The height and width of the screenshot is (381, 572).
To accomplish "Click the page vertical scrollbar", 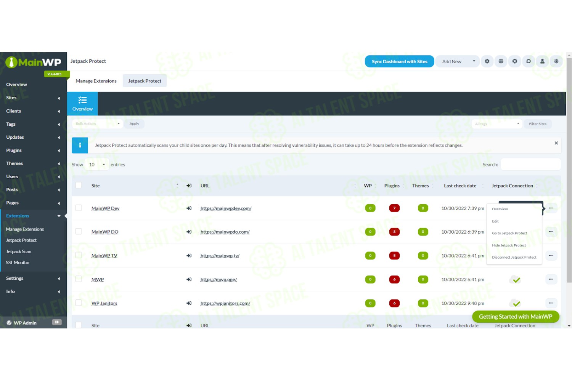I will (569, 170).
